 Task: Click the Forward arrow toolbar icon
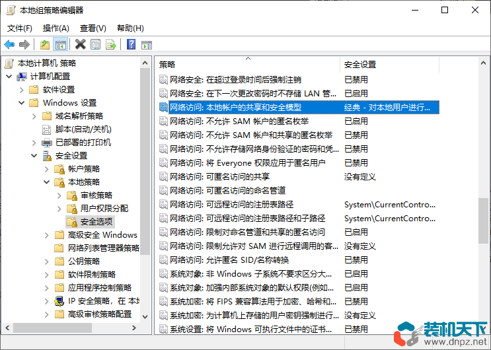(x=24, y=45)
